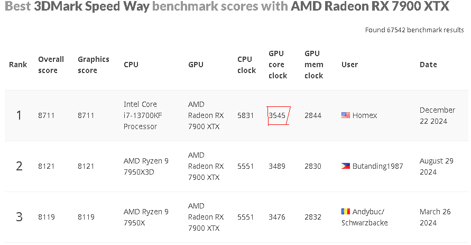Click the December 22 2024 date

437,115
